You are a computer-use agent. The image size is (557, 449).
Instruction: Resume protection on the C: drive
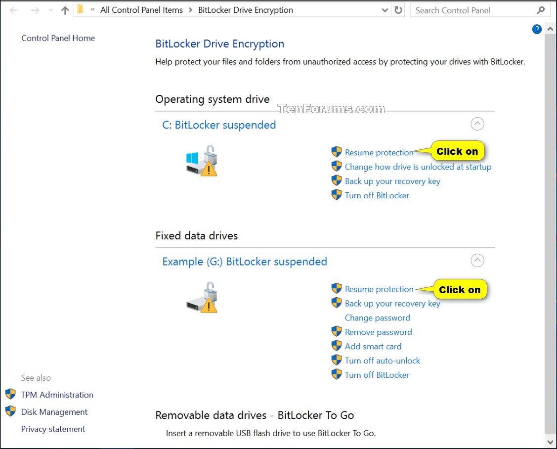click(x=379, y=152)
